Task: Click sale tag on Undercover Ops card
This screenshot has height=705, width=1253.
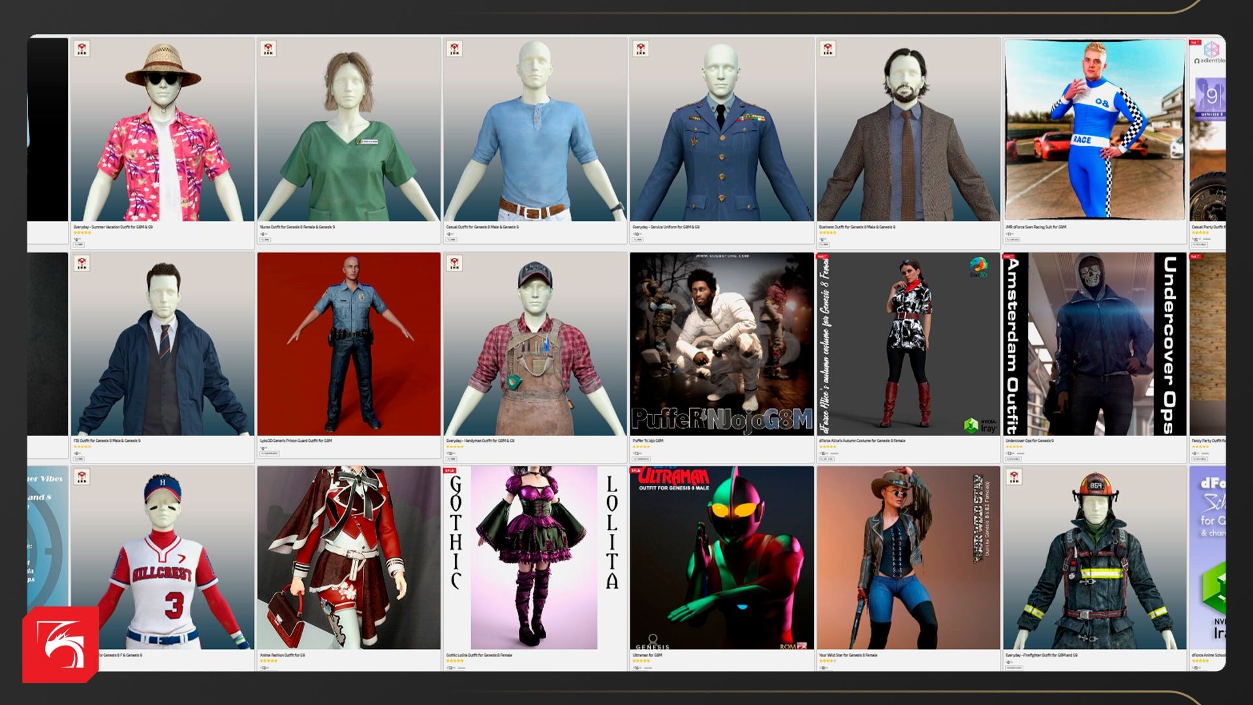Action: point(1009,257)
